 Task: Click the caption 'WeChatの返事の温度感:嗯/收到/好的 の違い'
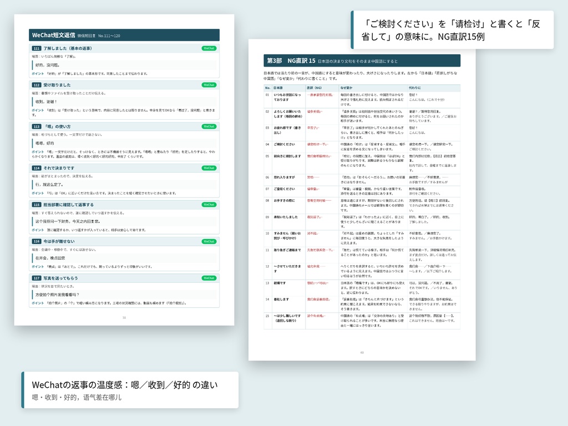[125, 385]
